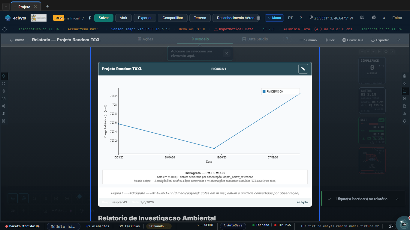Open the layers icon in left sidebar
410x230 pixels.
(4, 76)
